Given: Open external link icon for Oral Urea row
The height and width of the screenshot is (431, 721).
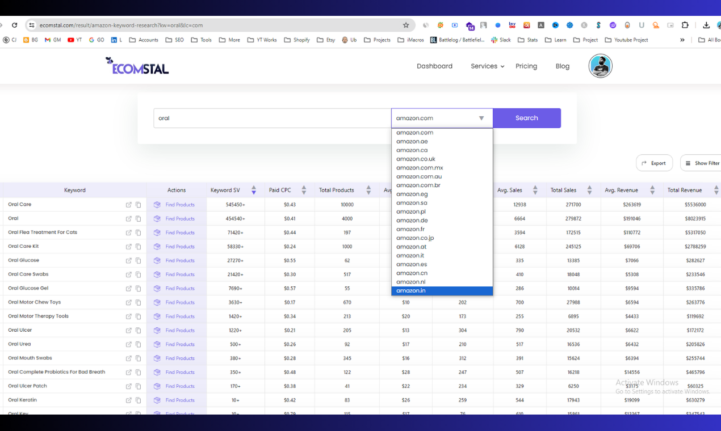Looking at the screenshot, I should tap(129, 344).
